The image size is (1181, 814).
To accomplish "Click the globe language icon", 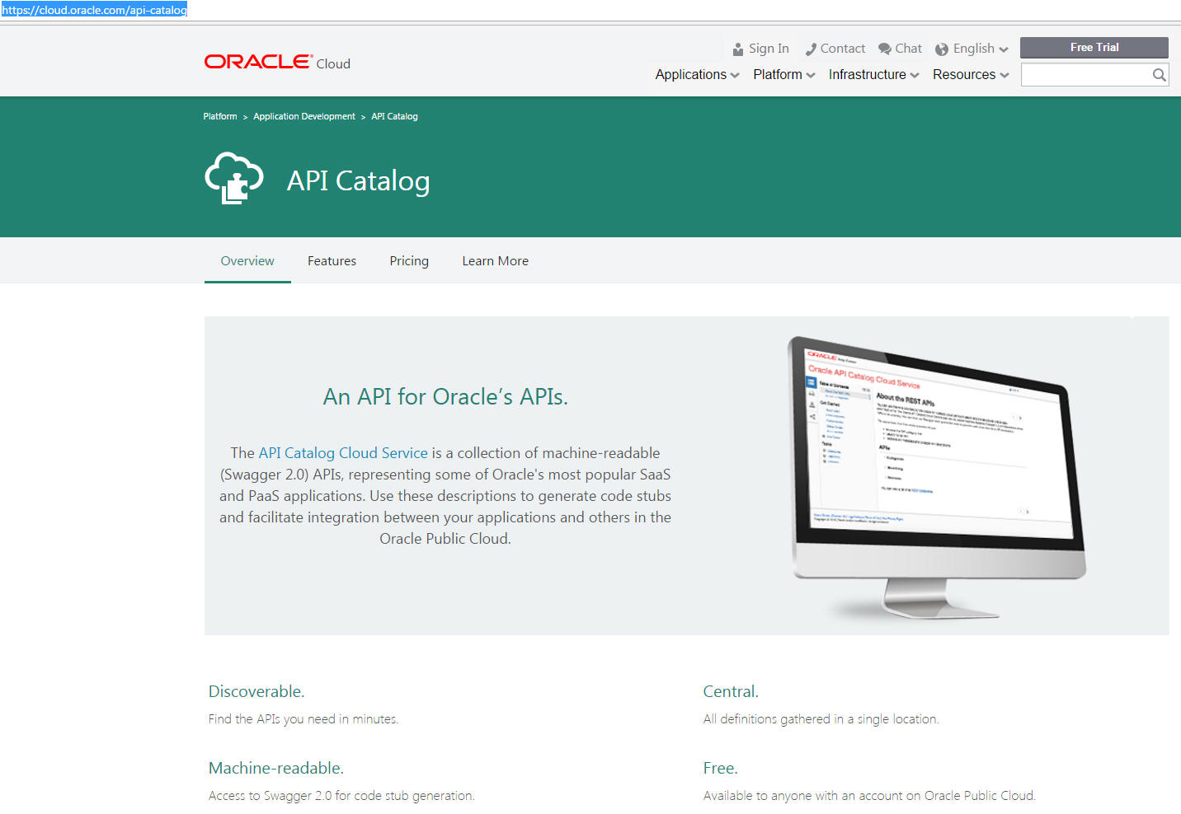I will point(942,49).
